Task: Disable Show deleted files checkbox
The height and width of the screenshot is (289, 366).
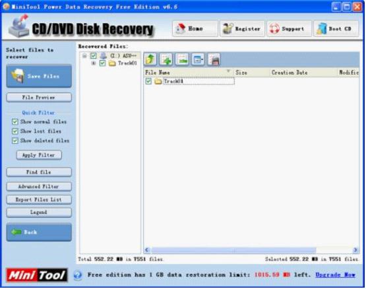Action: click(x=15, y=141)
